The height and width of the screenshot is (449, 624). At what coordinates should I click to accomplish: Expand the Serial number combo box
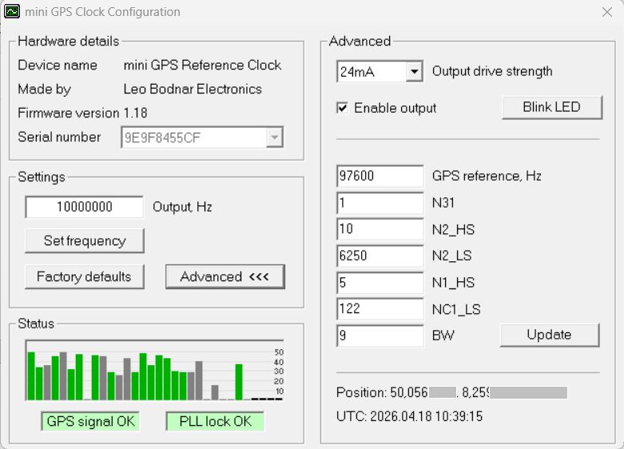(x=275, y=137)
